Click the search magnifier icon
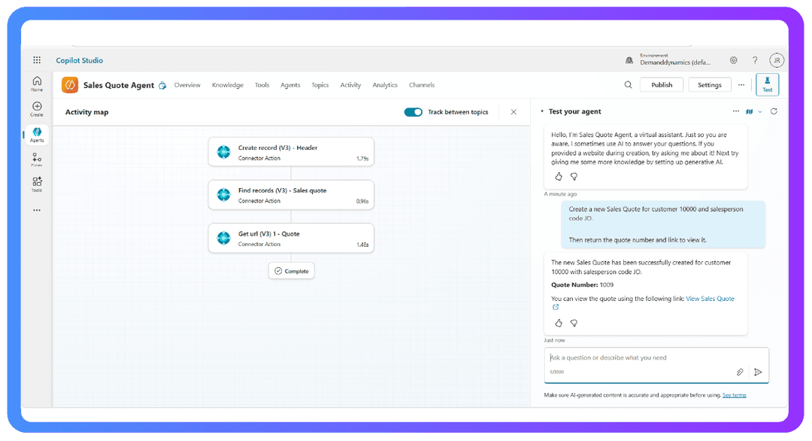The width and height of the screenshot is (812, 441). pos(628,85)
